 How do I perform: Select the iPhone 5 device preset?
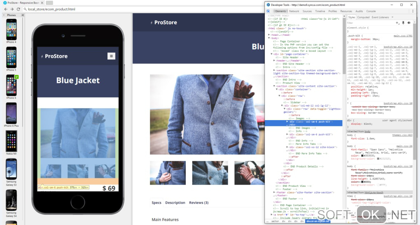tap(11, 59)
